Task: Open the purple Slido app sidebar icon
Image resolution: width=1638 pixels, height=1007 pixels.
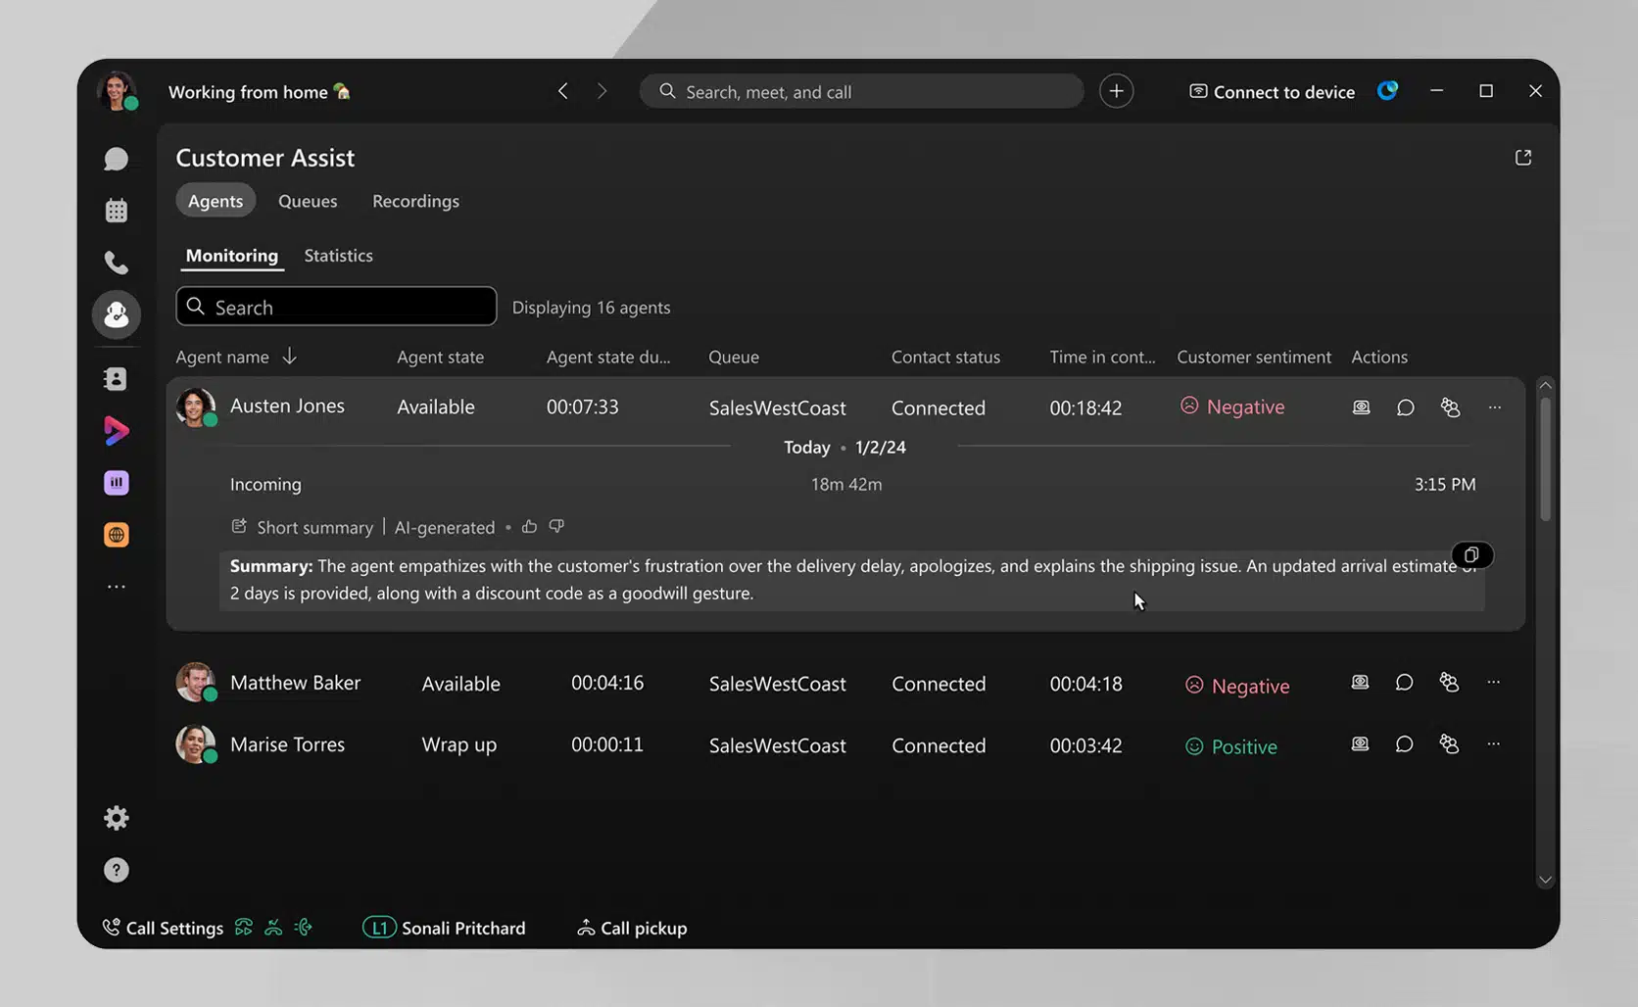Action: (x=116, y=483)
